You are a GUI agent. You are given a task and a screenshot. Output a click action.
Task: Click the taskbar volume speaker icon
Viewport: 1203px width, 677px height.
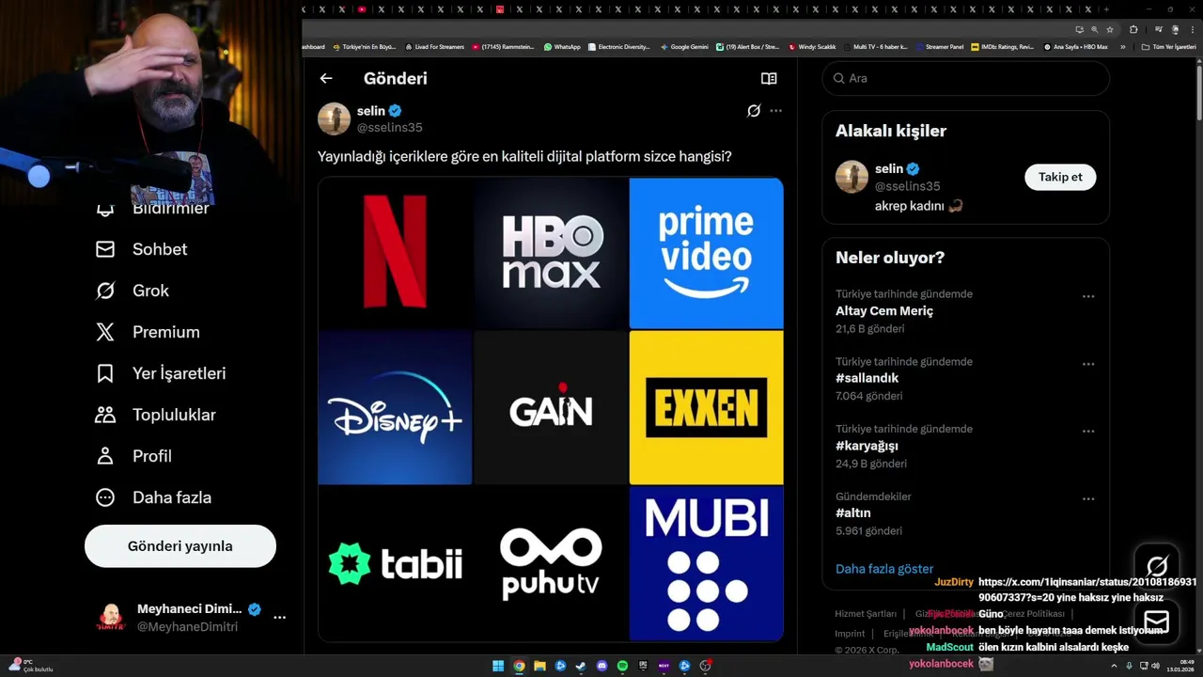pyautogui.click(x=1155, y=666)
